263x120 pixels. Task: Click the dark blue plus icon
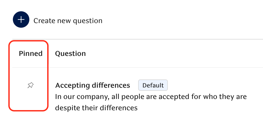[x=21, y=20]
